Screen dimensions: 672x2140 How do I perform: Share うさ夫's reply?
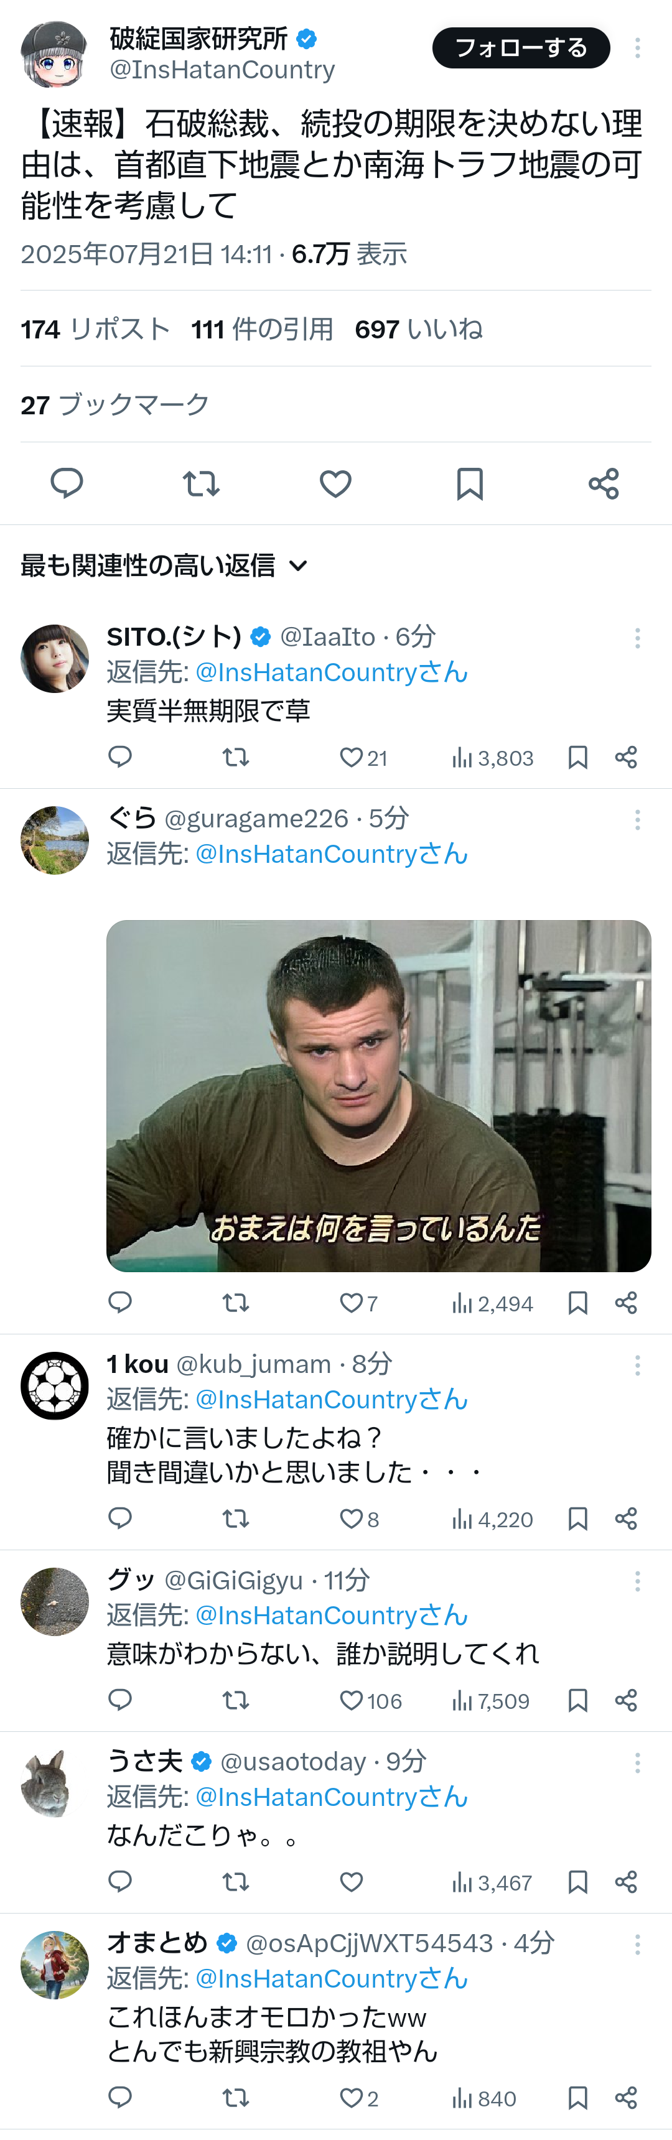[x=627, y=1882]
